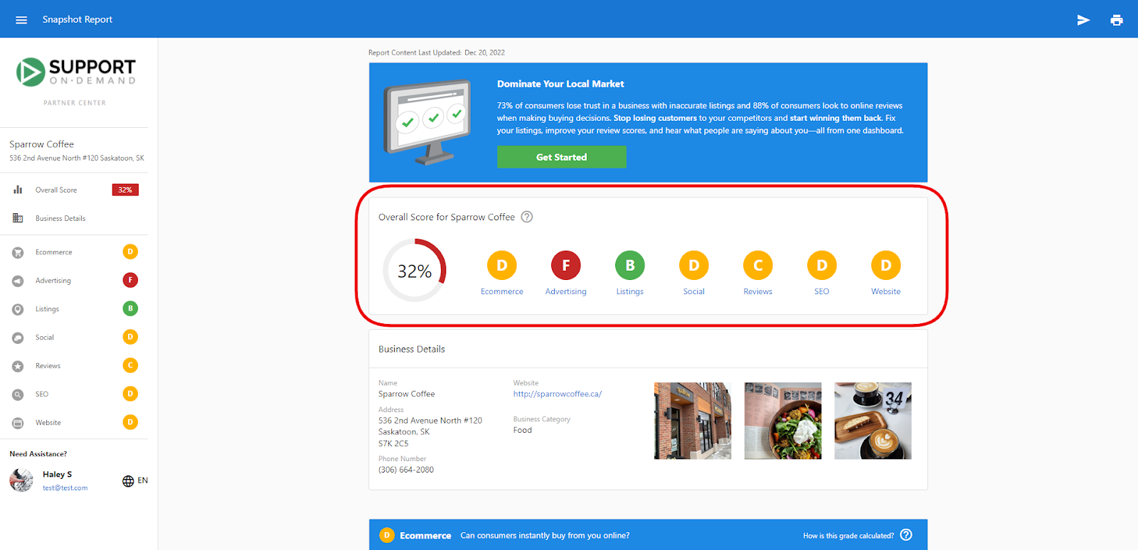Go to Ecommerce section in sidebar
This screenshot has height=550, width=1138.
click(54, 252)
